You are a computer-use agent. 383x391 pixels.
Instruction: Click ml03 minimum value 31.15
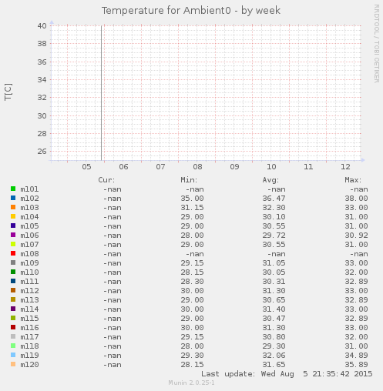coord(192,208)
